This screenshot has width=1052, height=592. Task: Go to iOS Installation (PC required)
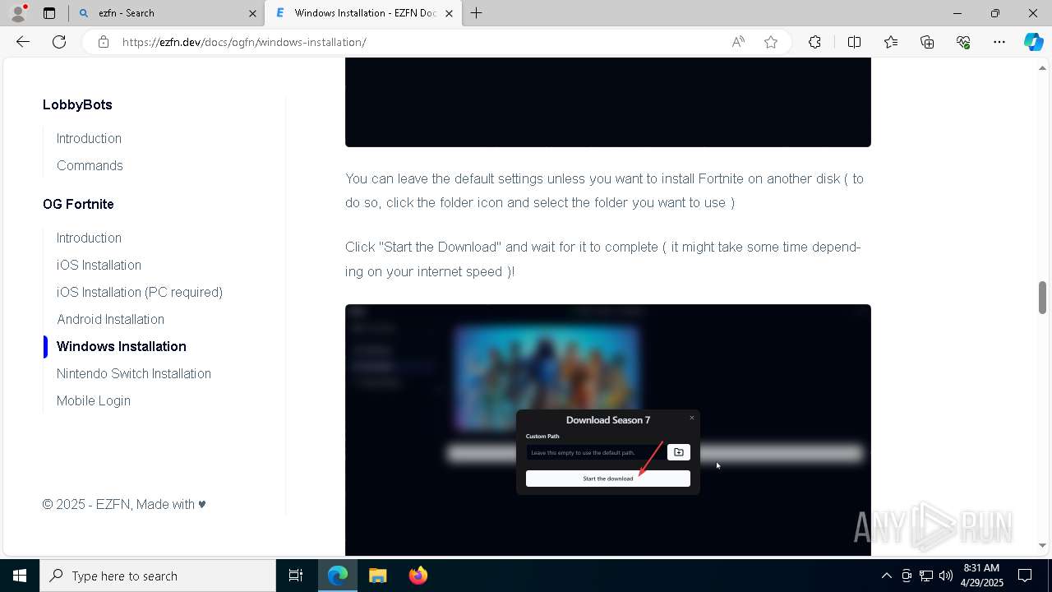140,292
